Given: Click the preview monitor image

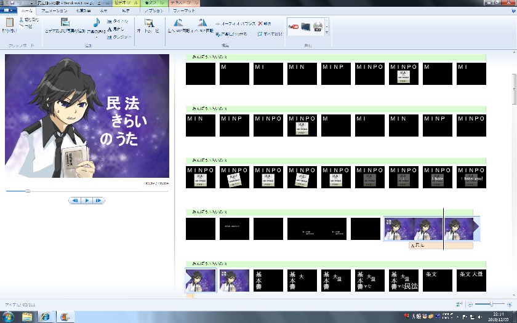Looking at the screenshot, I should point(87,116).
